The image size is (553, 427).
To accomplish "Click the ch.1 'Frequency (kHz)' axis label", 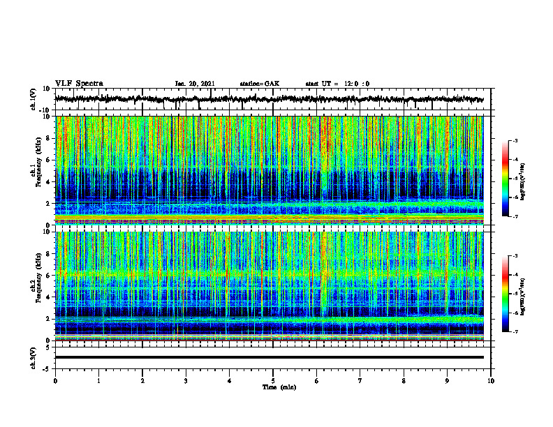I will (x=38, y=163).
